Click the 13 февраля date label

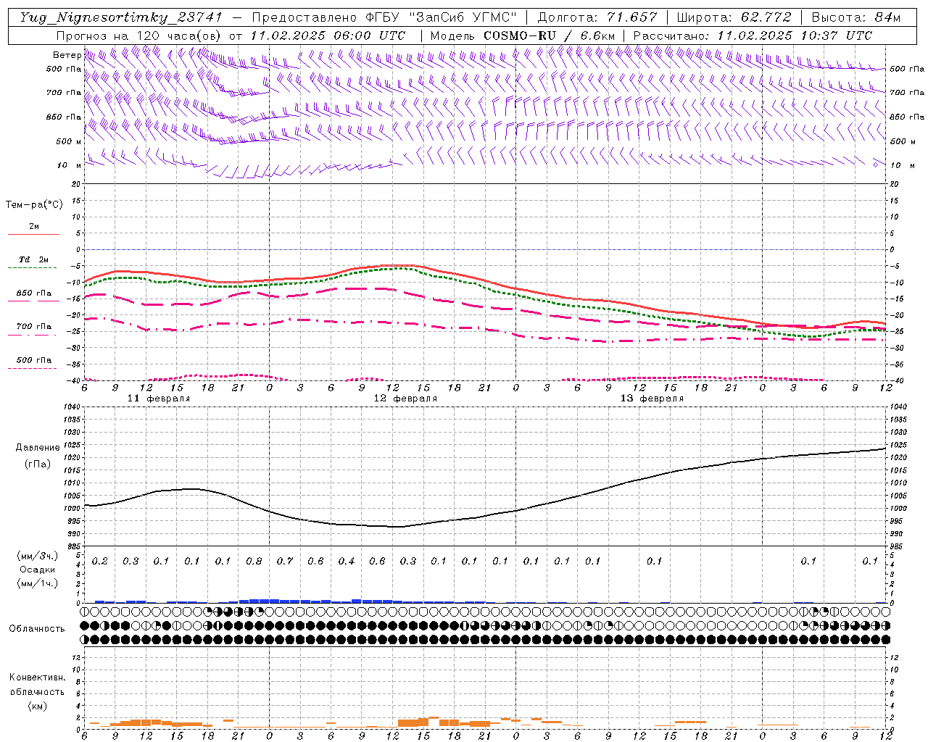[x=652, y=399]
